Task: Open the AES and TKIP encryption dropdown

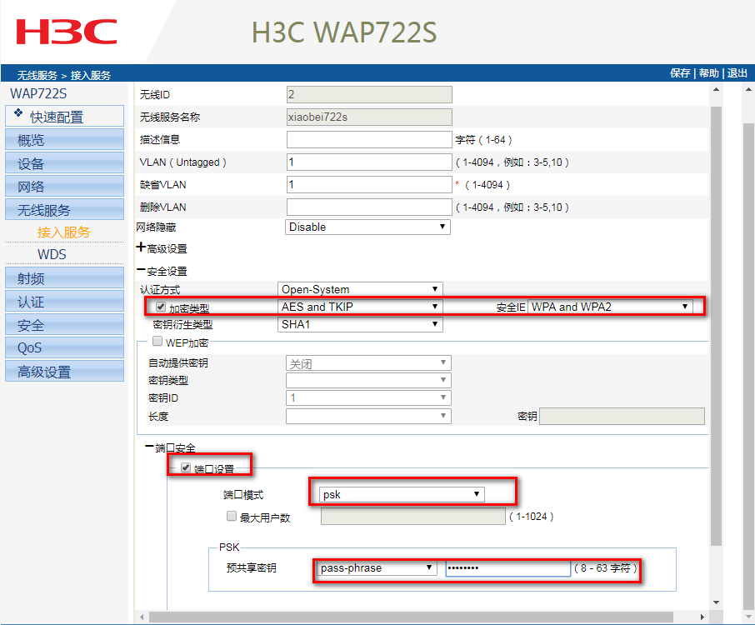Action: (x=360, y=307)
